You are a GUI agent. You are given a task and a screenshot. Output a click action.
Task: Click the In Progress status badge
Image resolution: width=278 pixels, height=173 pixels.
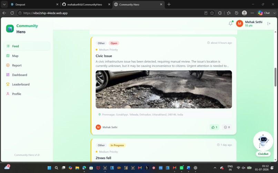point(117,145)
